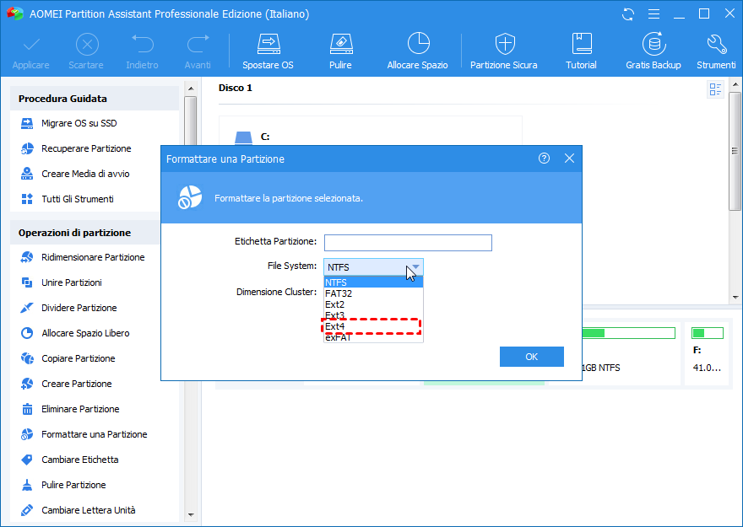Click the Indietro undo icon
Viewport: 743px width, 527px height.
(142, 44)
